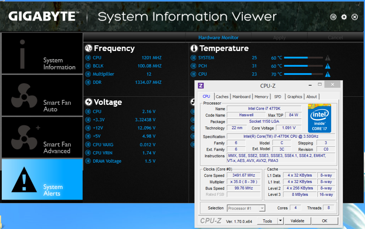Click the Core Speed value field
This screenshot has width=365, height=229.
point(243,175)
